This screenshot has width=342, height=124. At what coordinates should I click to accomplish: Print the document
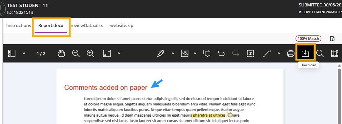291,53
